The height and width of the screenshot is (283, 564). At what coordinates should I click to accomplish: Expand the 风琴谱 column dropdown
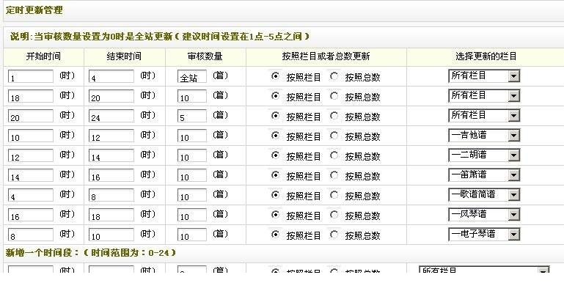[484, 214]
